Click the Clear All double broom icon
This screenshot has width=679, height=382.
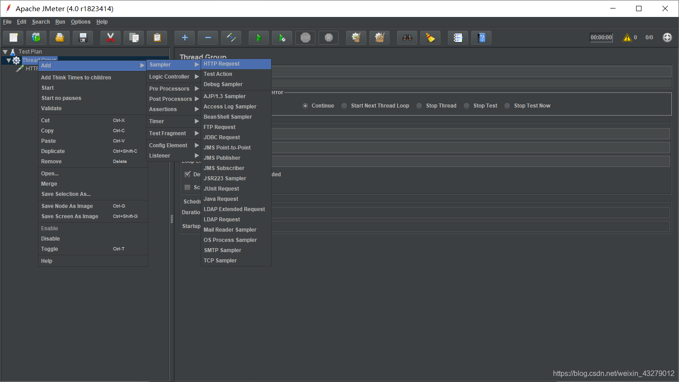(x=380, y=37)
